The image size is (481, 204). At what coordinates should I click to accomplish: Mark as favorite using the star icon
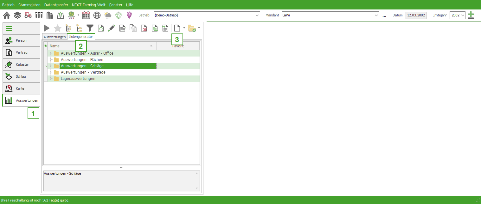click(58, 28)
